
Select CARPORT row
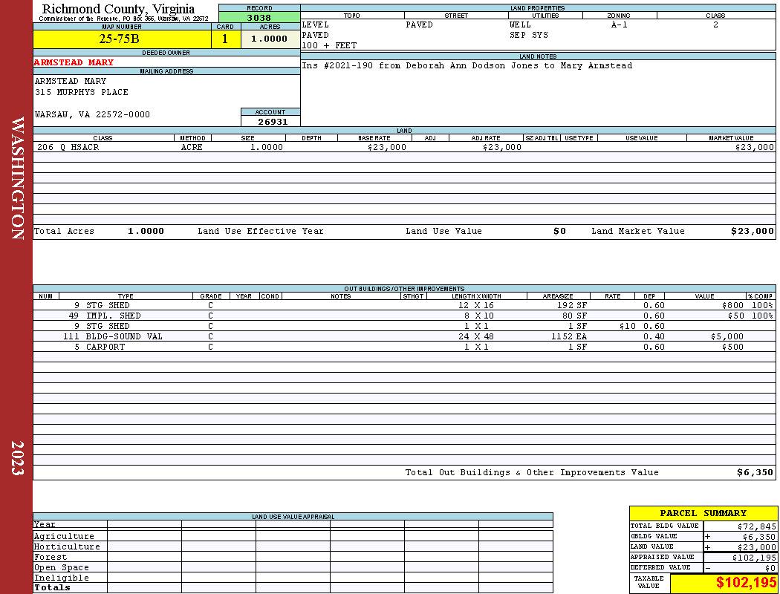click(404, 347)
